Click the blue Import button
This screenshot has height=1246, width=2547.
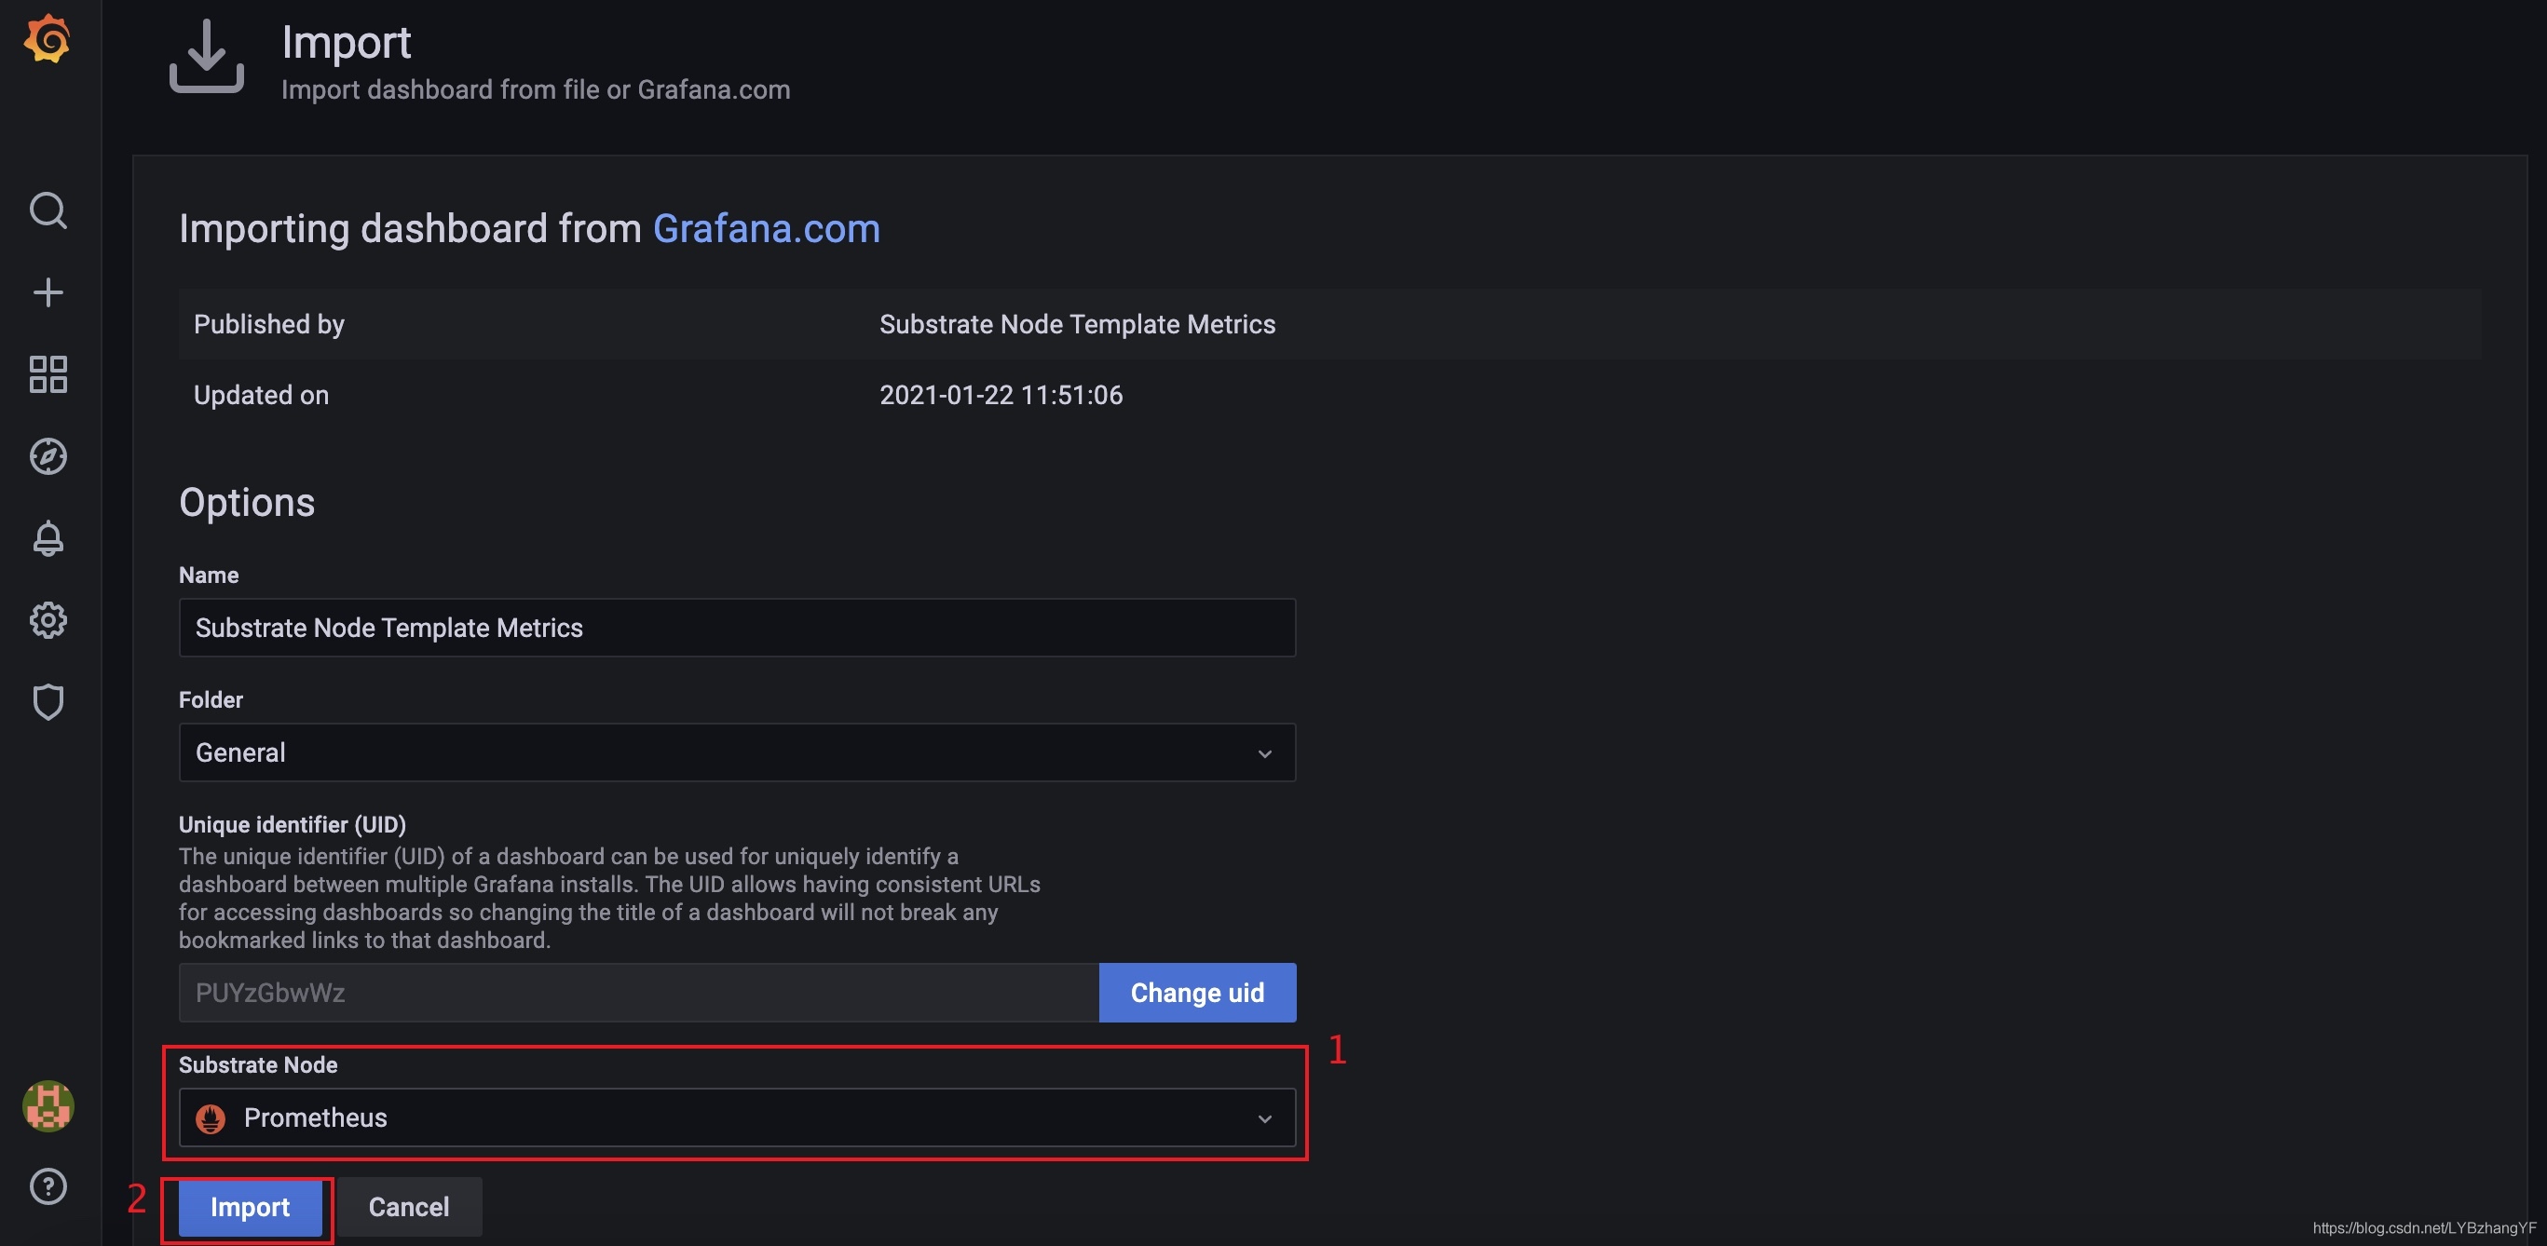click(x=251, y=1207)
